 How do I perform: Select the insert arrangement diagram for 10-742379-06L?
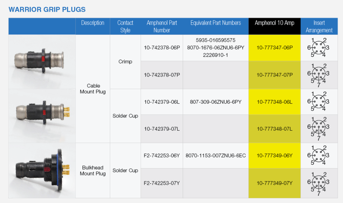coord(319,102)
